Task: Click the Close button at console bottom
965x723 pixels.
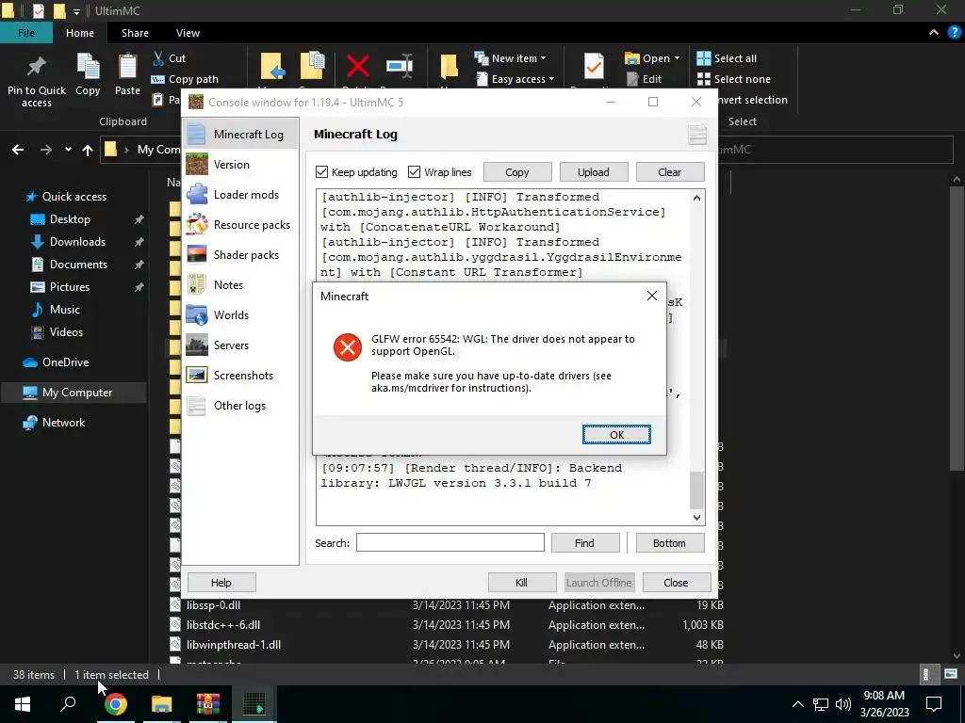Action: 677,582
